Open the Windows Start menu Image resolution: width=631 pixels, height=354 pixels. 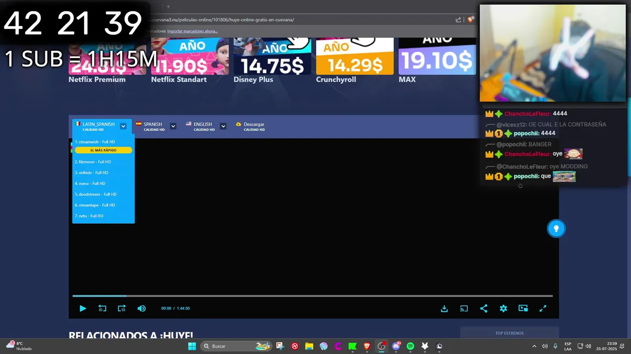tap(192, 346)
